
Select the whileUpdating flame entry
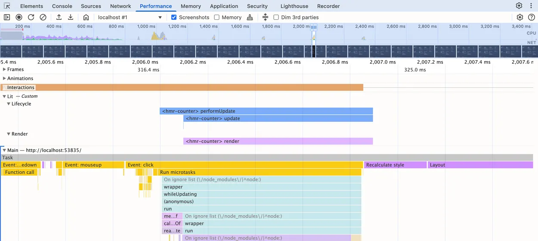[x=262, y=194]
